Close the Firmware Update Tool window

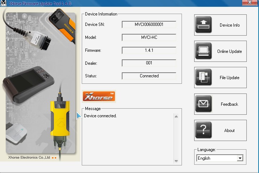pos(250,3)
